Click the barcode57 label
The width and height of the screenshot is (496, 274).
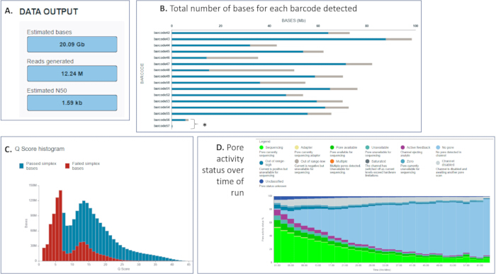tap(162, 126)
